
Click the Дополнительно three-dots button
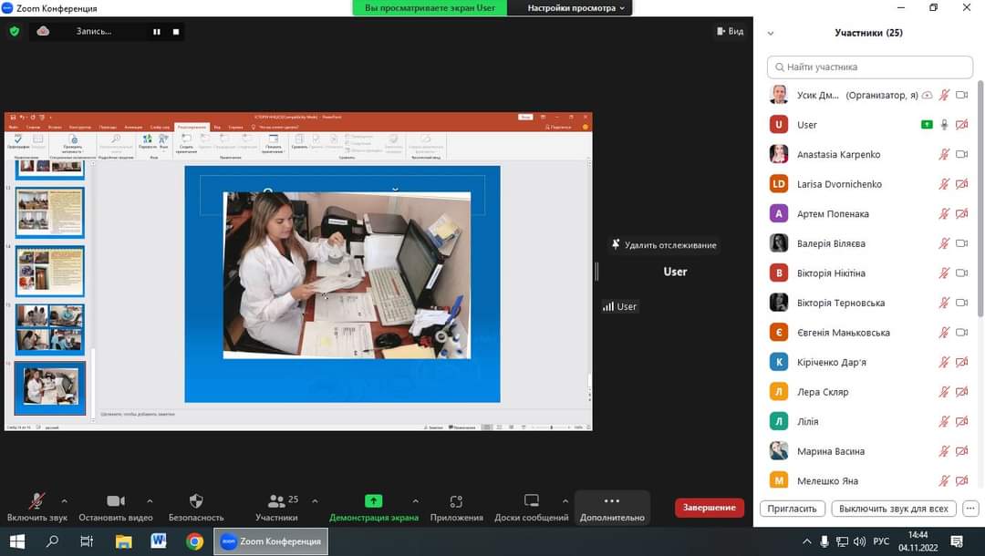pyautogui.click(x=612, y=501)
